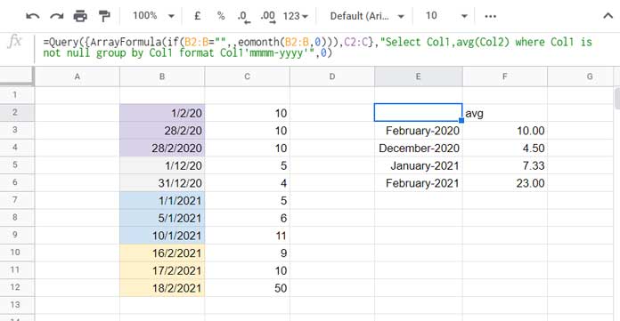Increase decimal places button
Viewport: 620px width, 321px height.
pos(268,17)
